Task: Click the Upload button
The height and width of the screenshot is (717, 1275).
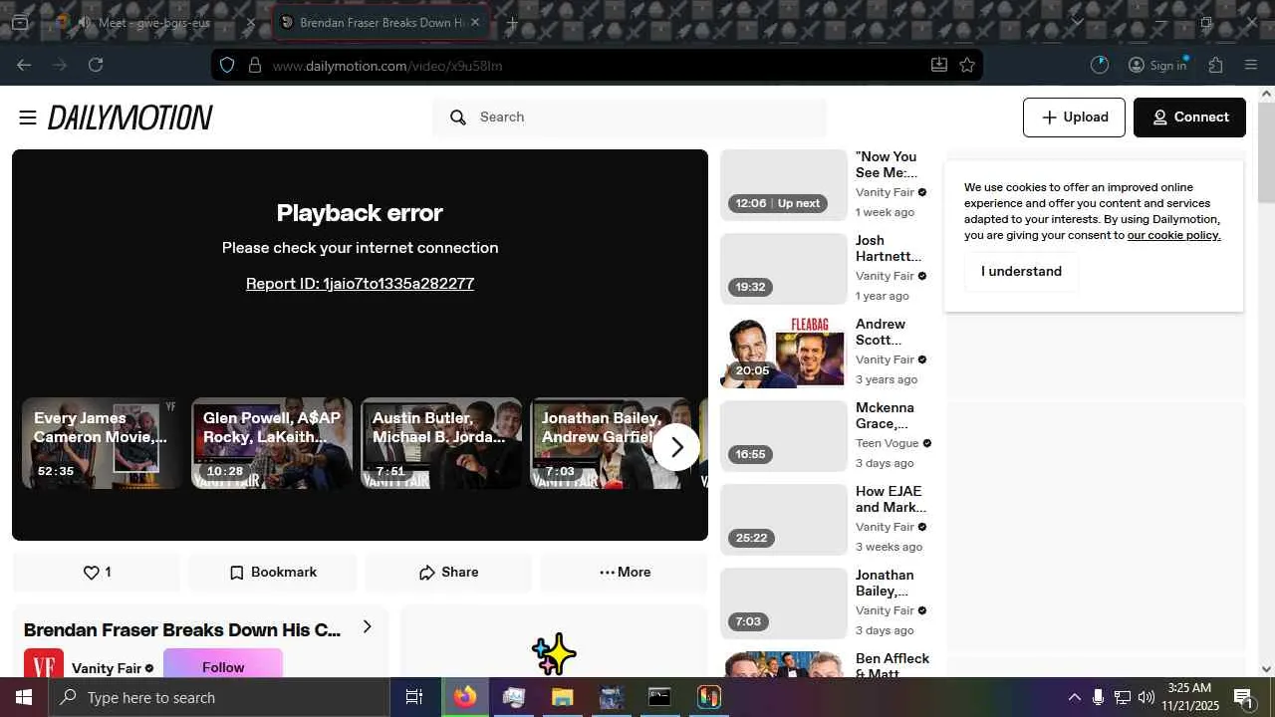Action: 1074,118
